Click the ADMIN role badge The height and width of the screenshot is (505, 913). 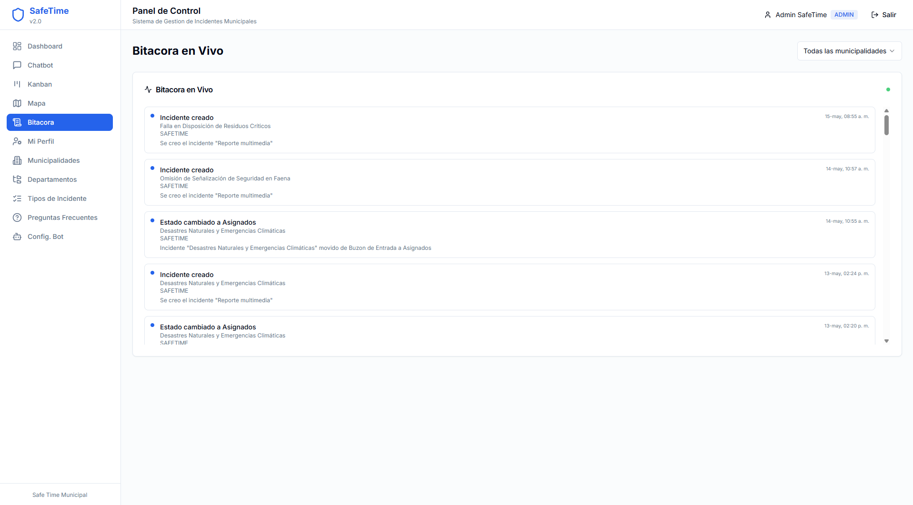pyautogui.click(x=844, y=15)
